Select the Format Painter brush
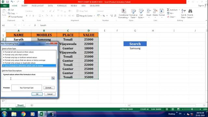This screenshot has width=208, height=117. pyautogui.click(x=9, y=17)
